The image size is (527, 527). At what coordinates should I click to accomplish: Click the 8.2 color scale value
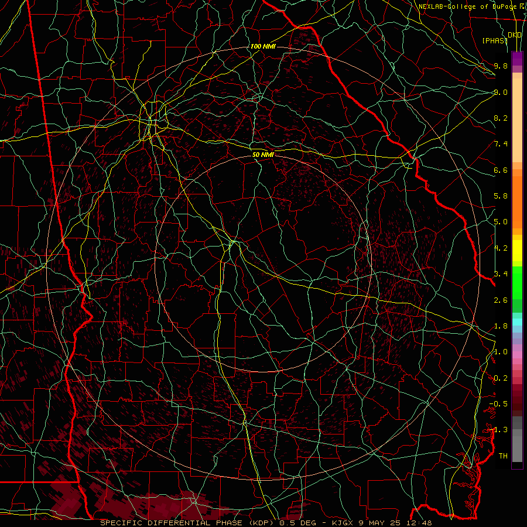[501, 118]
